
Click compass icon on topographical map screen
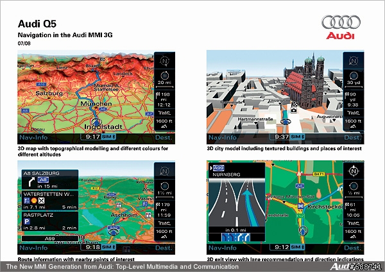(x=164, y=61)
